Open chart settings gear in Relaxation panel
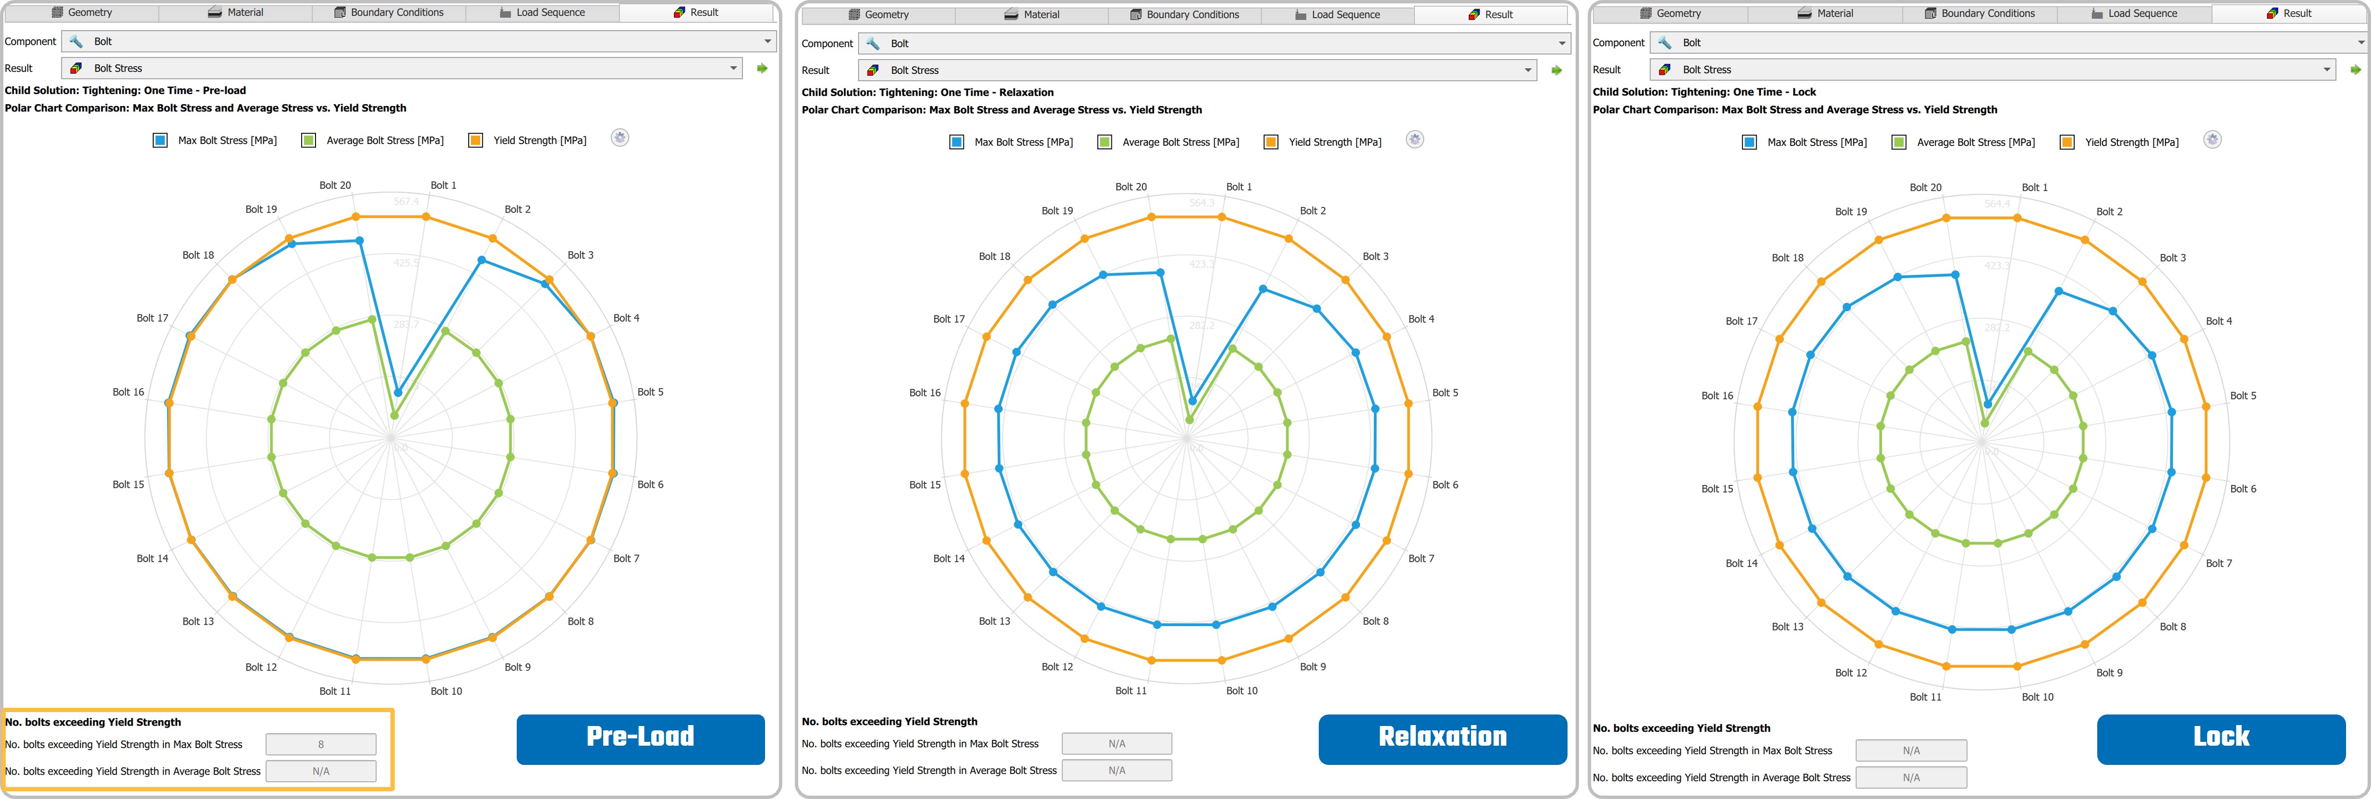The image size is (2371, 799). pyautogui.click(x=1415, y=140)
